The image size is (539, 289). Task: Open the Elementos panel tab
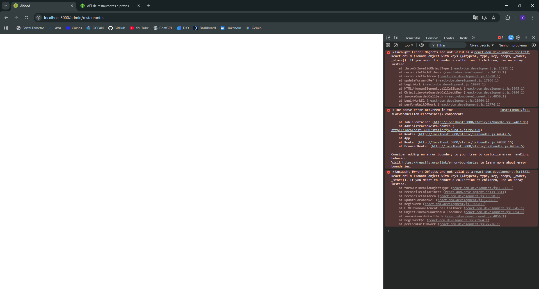click(412, 38)
